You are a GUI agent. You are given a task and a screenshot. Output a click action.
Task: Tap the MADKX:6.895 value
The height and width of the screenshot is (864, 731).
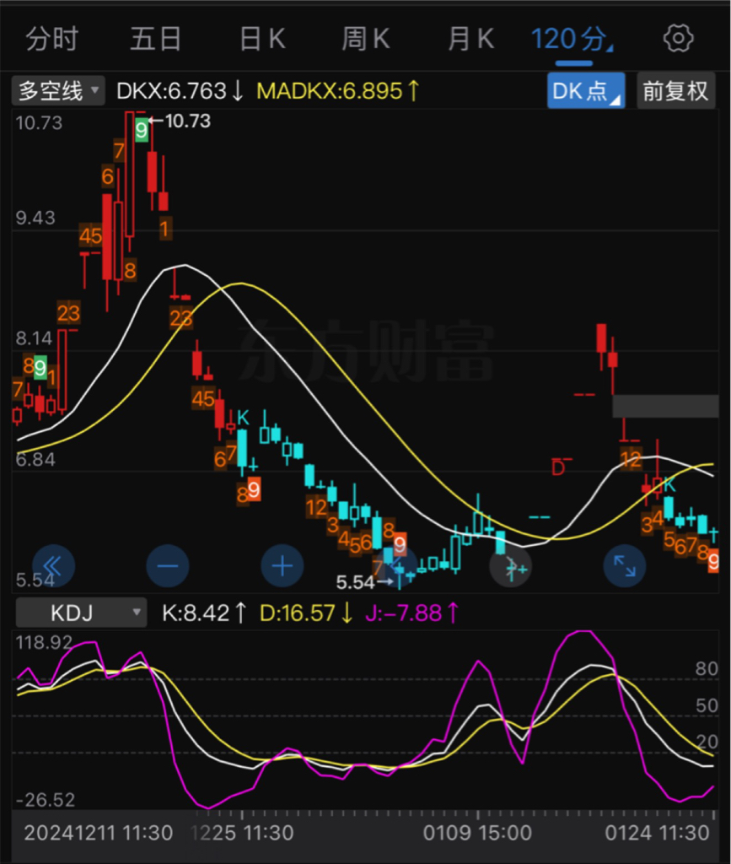338,91
